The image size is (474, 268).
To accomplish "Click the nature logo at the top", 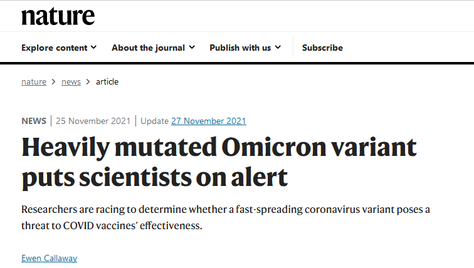I will tap(58, 16).
